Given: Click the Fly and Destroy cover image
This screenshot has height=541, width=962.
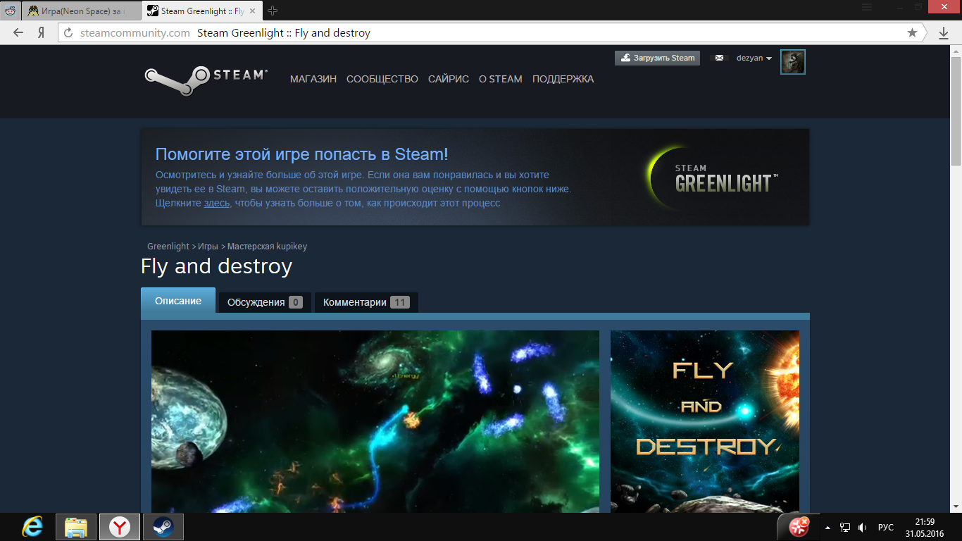Looking at the screenshot, I should tap(705, 421).
